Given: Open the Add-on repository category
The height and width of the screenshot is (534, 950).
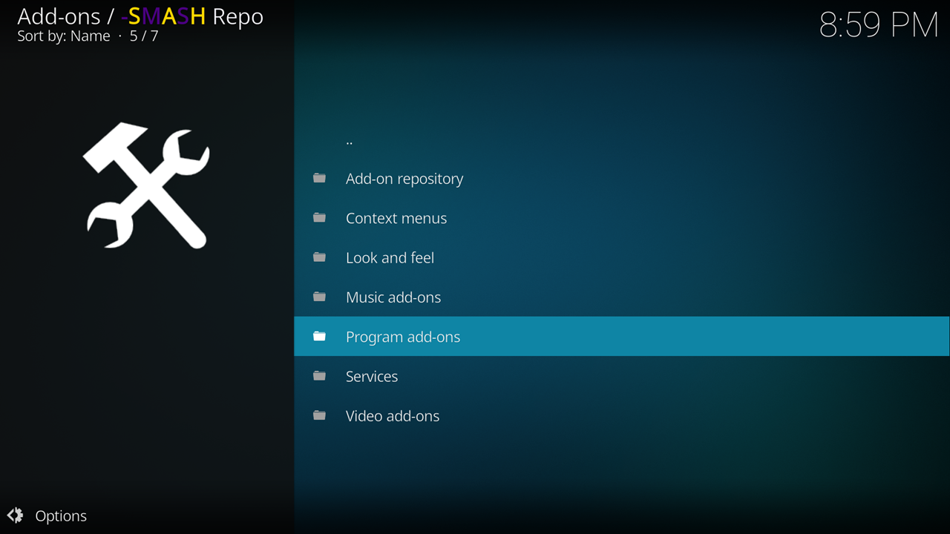Looking at the screenshot, I should coord(404,179).
